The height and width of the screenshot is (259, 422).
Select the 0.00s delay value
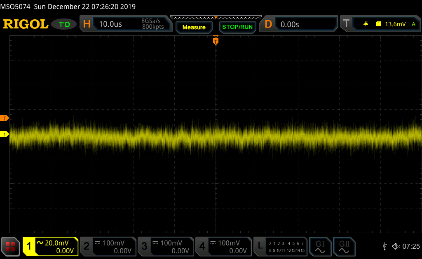(290, 24)
